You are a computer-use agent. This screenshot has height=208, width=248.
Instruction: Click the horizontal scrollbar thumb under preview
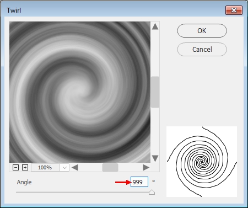coord(110,167)
